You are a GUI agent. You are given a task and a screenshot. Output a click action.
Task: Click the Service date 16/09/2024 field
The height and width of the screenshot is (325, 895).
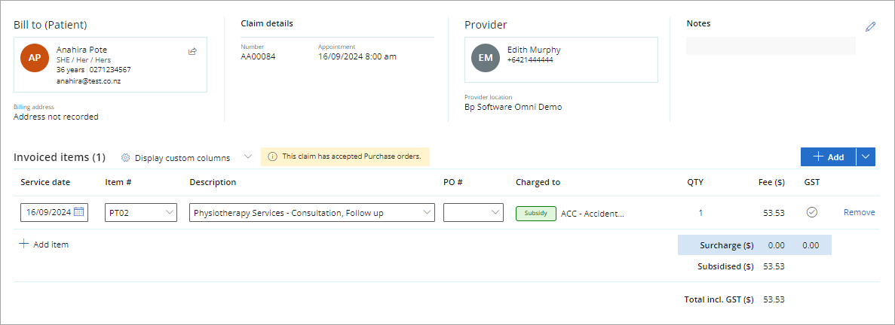tap(54, 212)
